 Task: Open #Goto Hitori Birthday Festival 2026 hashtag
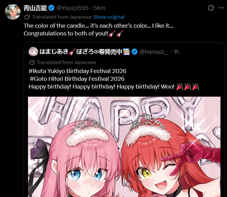[77, 79]
